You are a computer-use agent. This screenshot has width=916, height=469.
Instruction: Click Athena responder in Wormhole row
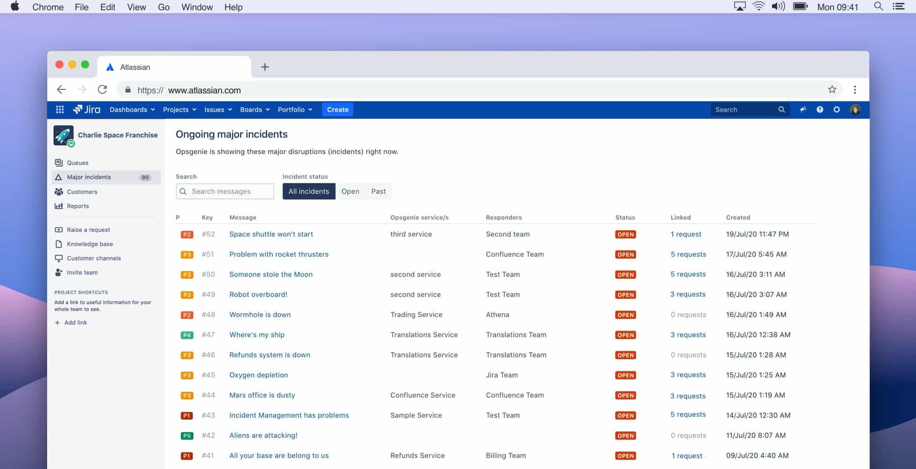497,315
